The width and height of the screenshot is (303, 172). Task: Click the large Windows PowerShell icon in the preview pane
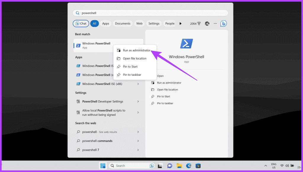tap(186, 44)
